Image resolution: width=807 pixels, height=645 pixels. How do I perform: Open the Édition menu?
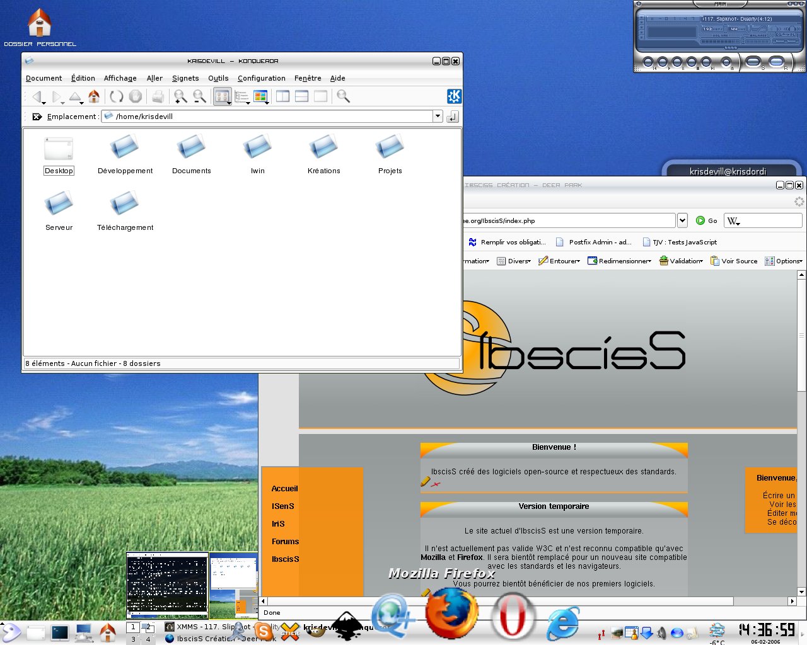pos(83,78)
